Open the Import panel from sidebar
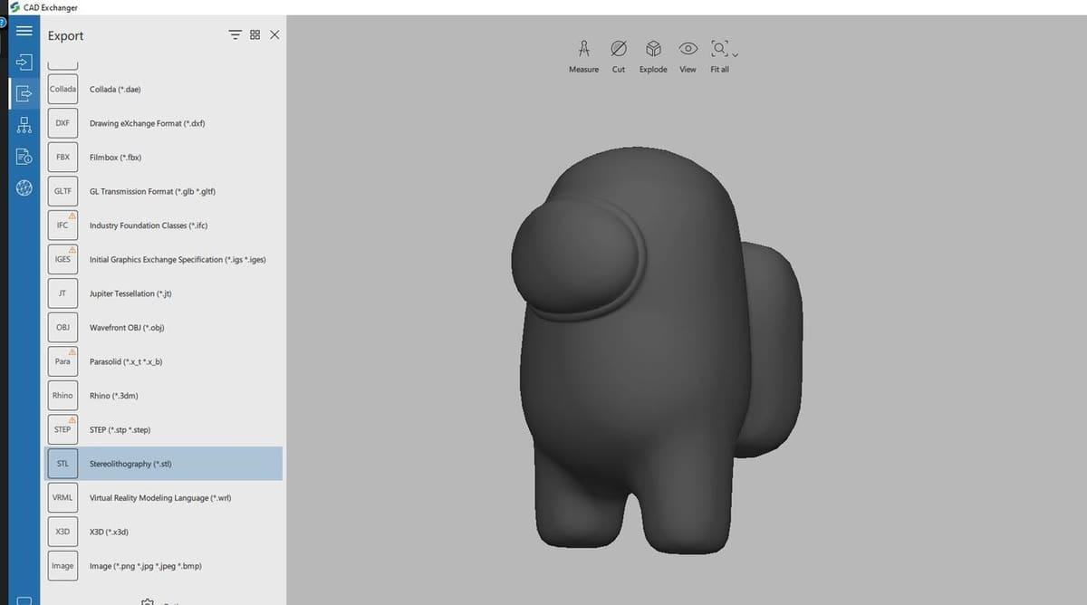The width and height of the screenshot is (1087, 605). click(24, 62)
